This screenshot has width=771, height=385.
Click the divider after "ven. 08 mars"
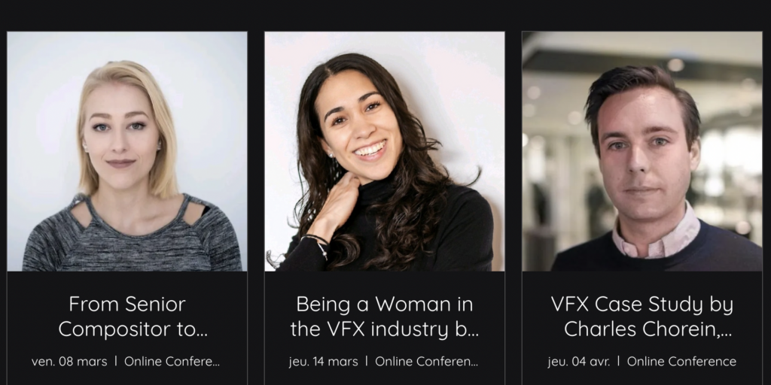click(x=116, y=362)
